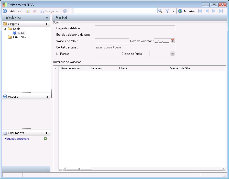Open the calendar picker for Date de validation
Image resolution: width=229 pixels, height=179 pixels.
pos(173,41)
